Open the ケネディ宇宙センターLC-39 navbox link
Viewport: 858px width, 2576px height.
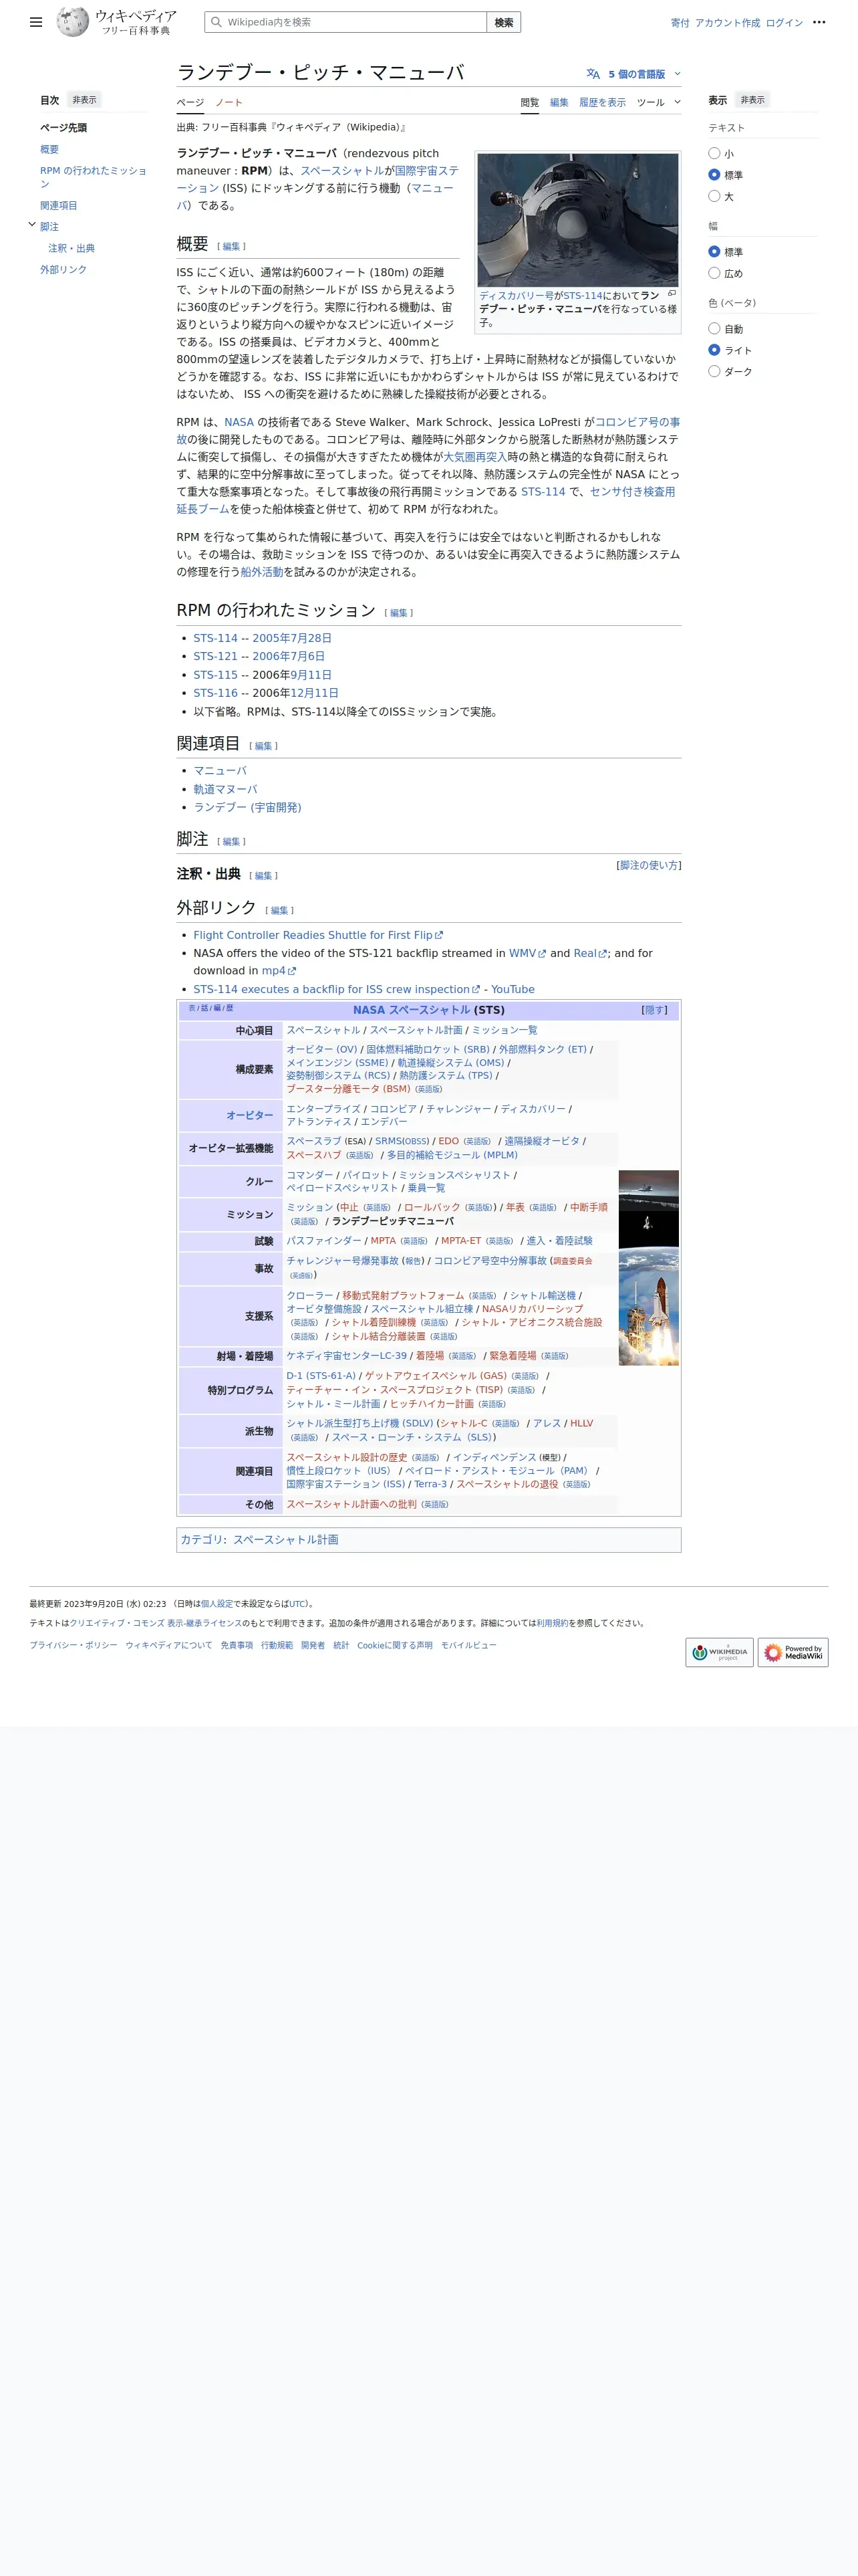coord(347,1356)
